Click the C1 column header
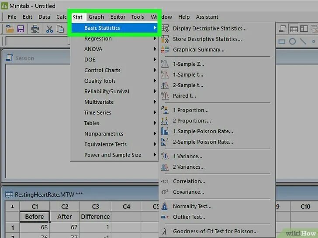Screen dimensions: 318x238 pyautogui.click(x=35, y=207)
